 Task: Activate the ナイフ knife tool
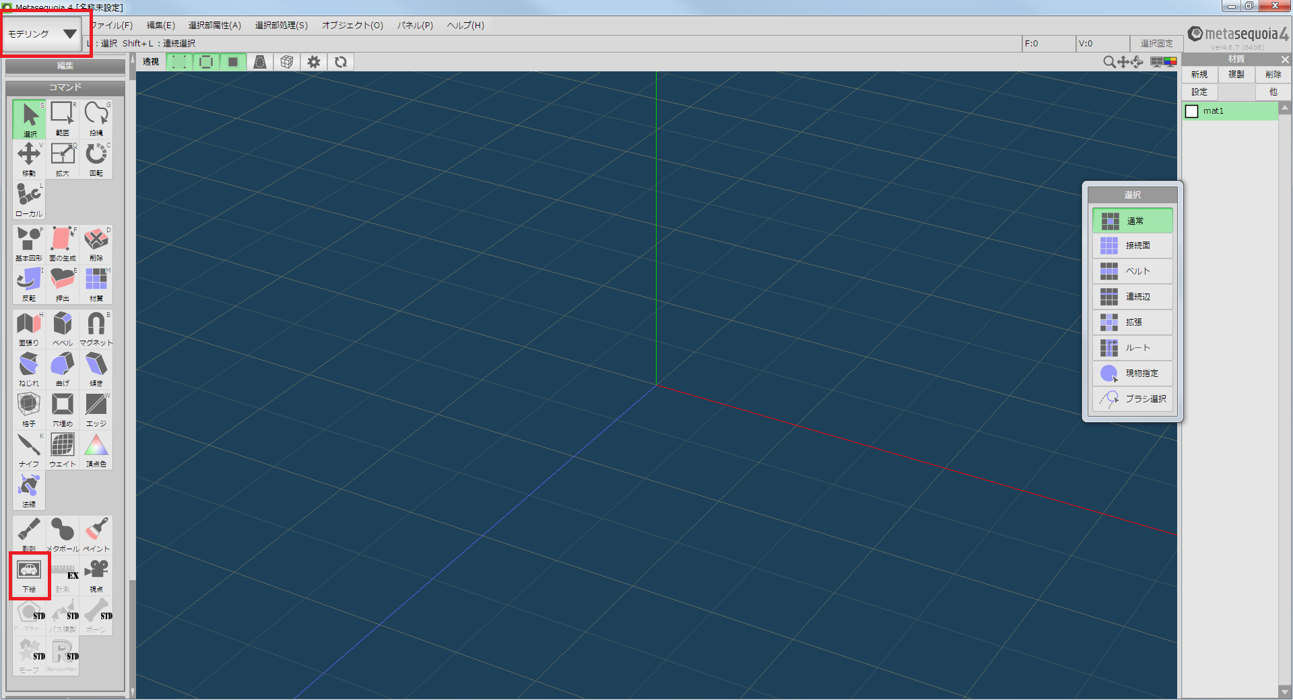[29, 450]
